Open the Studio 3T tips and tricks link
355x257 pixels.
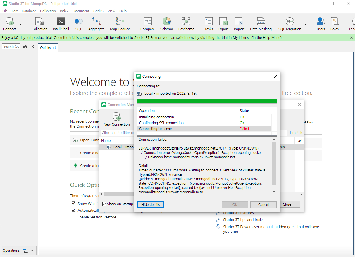(243, 220)
